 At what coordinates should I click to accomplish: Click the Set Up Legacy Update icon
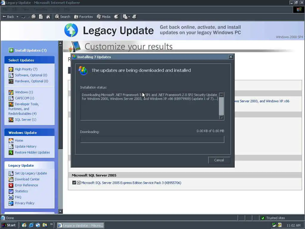pyautogui.click(x=11, y=173)
